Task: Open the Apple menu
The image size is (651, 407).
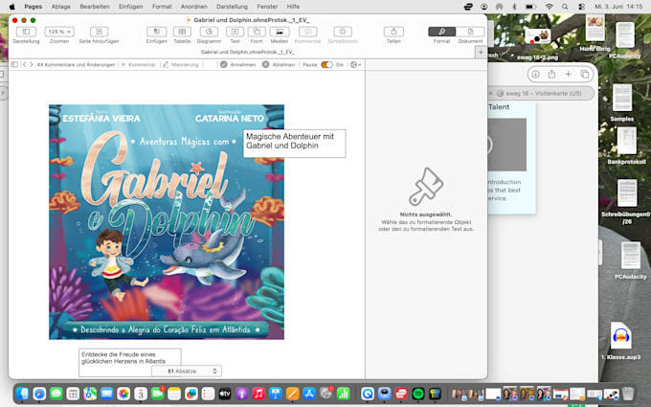Action: (12, 7)
